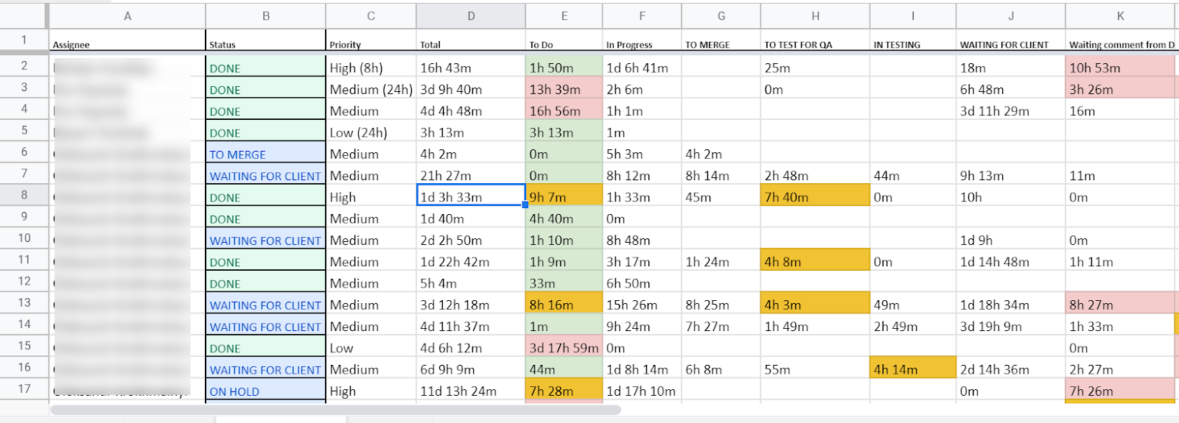Click the horizontal scrollbar thumb
The height and width of the screenshot is (423, 1179).
point(335,410)
